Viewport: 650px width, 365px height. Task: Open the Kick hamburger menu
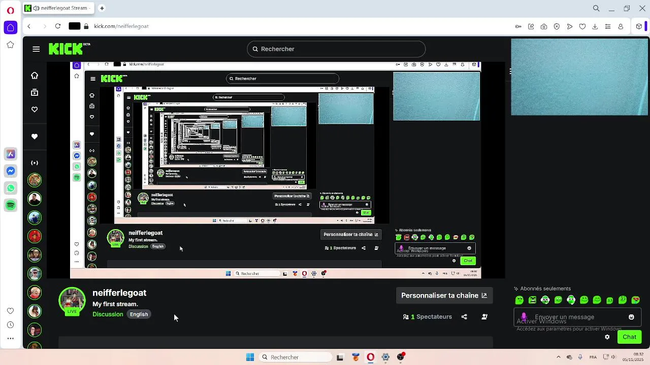(36, 49)
